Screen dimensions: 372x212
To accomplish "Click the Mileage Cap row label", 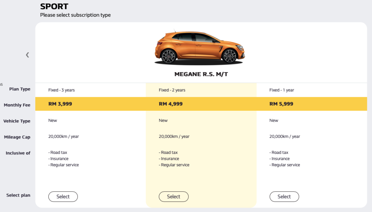I will 17,137.
